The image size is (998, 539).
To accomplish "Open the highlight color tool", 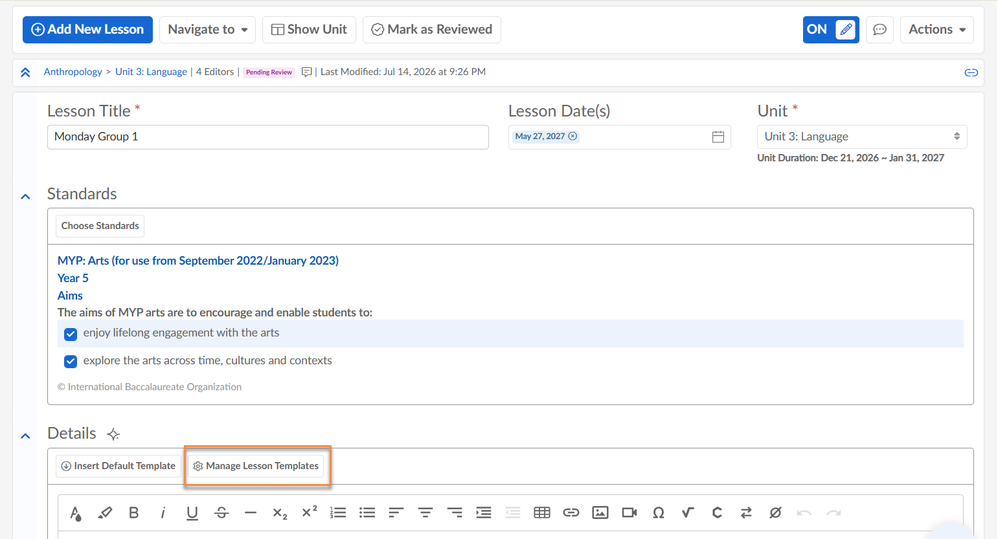I will 105,513.
